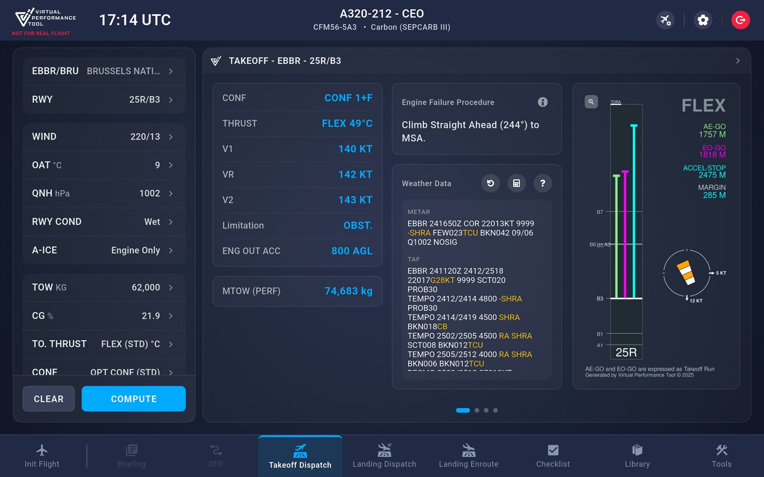
Task: Select the Takeoff Dispatch tab
Action: point(300,456)
